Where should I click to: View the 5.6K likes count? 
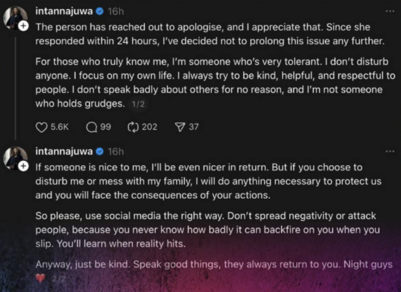(x=60, y=127)
